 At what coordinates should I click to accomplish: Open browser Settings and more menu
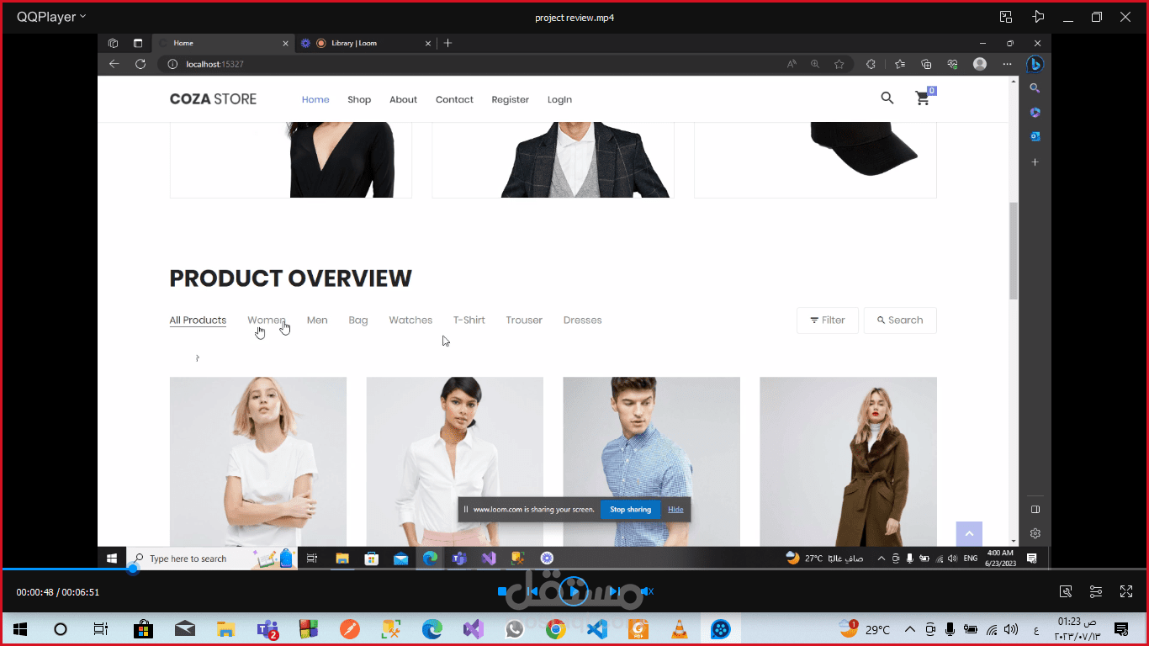[x=1008, y=64]
